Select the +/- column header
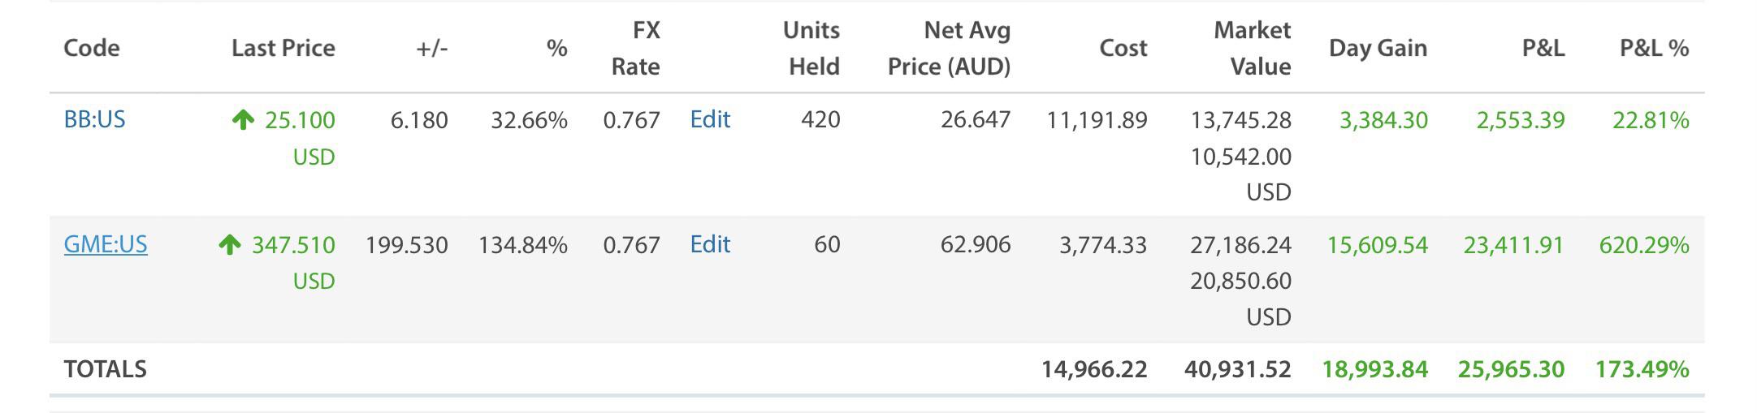This screenshot has height=413, width=1757. [x=431, y=49]
